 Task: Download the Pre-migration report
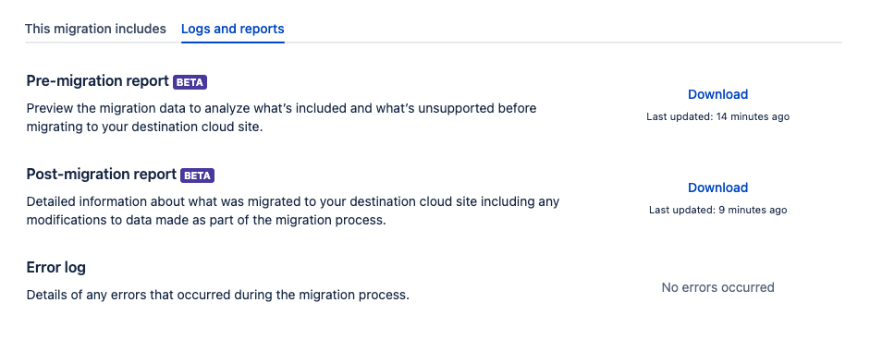pos(717,94)
